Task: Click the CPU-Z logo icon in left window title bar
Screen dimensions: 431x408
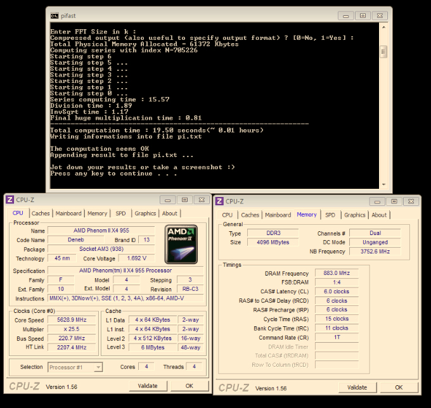Action: 10,200
